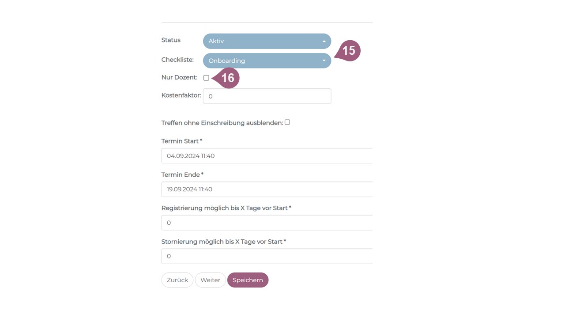Click into the Kostenfaktor input field
The width and height of the screenshot is (565, 318).
pos(267,96)
